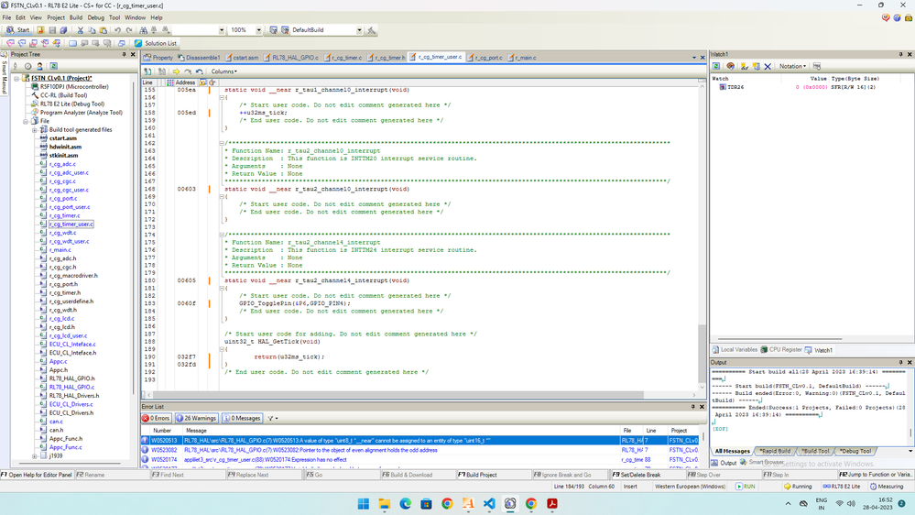This screenshot has height=515, width=915.
Task: Open the Project menu
Action: (x=56, y=17)
